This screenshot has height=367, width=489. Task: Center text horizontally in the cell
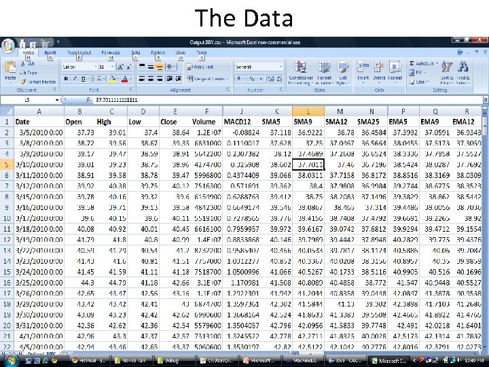[151, 79]
